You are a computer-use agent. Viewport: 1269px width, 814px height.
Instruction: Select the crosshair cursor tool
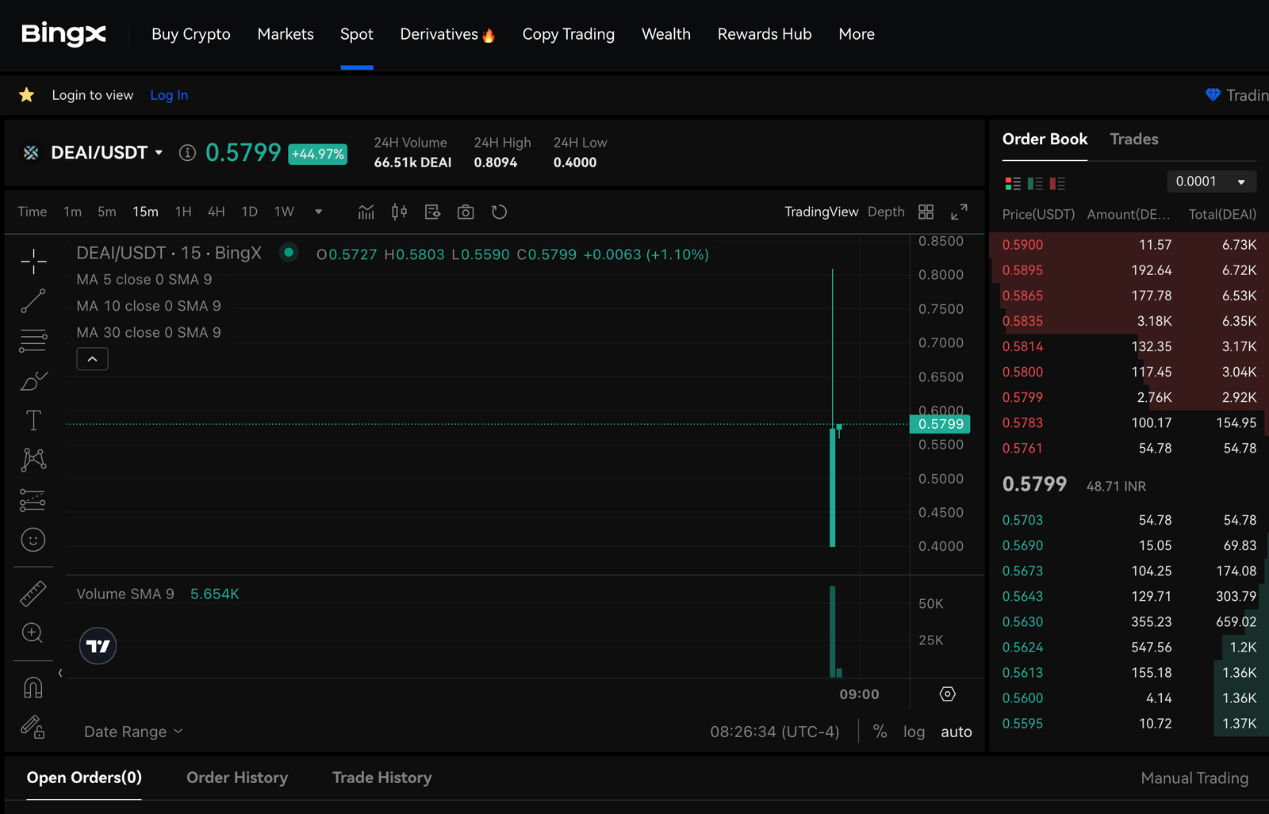coord(33,261)
